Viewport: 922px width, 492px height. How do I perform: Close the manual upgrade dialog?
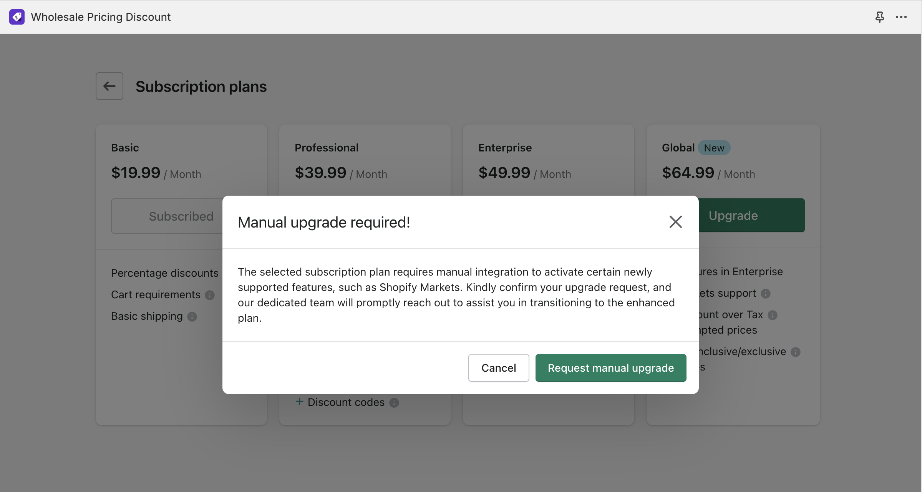[x=675, y=222]
